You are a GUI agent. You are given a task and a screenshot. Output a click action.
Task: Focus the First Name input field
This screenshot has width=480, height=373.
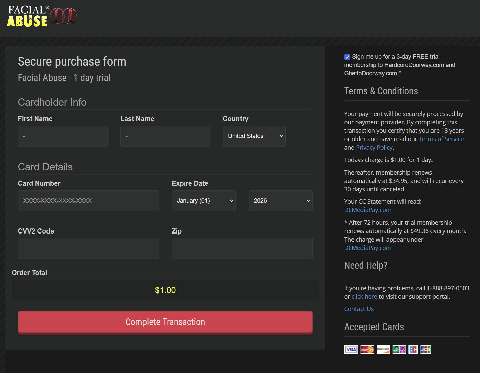[x=63, y=136]
